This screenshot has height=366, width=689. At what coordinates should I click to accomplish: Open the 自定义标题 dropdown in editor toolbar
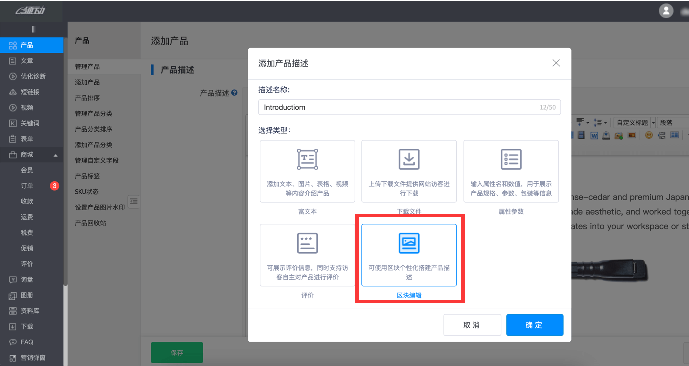[634, 122]
